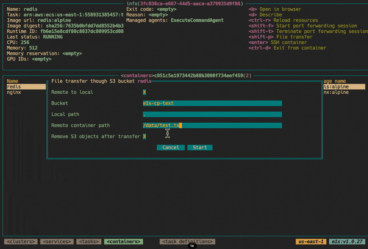The height and width of the screenshot is (249, 368).
Task: Click the us-east-1 region indicator
Action: 311,242
